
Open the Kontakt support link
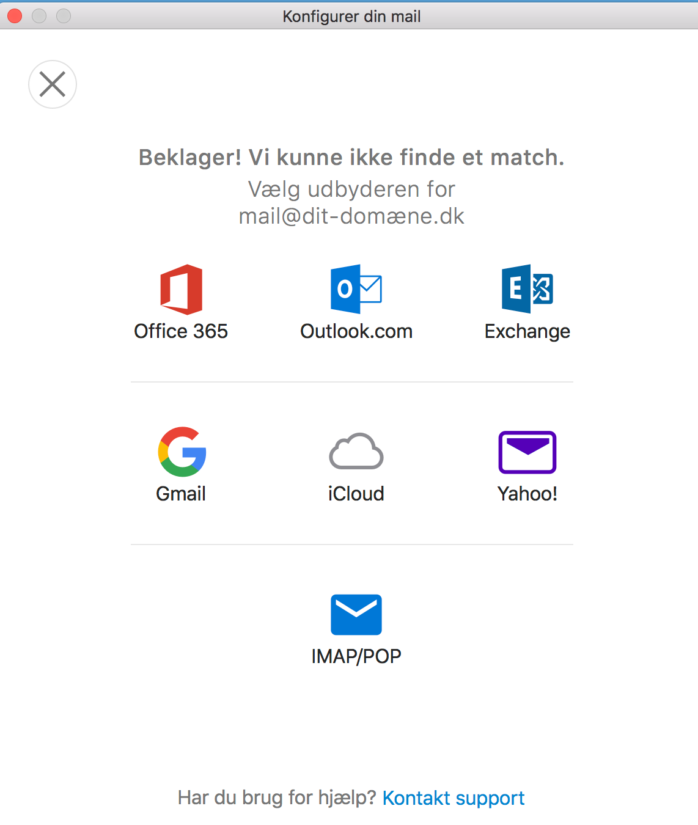click(x=454, y=798)
